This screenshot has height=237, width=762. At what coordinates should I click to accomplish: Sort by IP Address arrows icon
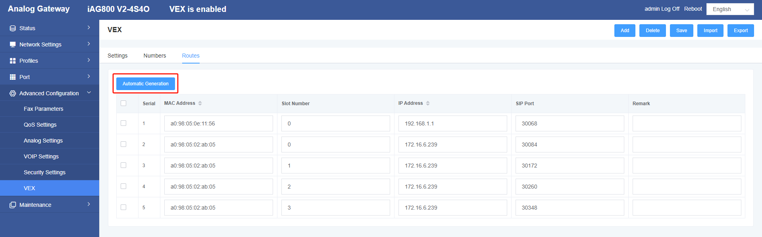[x=428, y=103]
